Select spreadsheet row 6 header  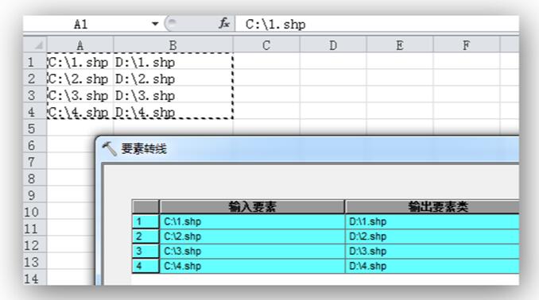35,145
